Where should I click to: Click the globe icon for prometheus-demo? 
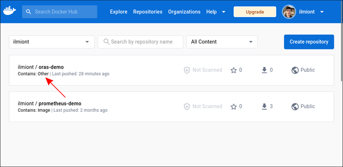coord(295,107)
